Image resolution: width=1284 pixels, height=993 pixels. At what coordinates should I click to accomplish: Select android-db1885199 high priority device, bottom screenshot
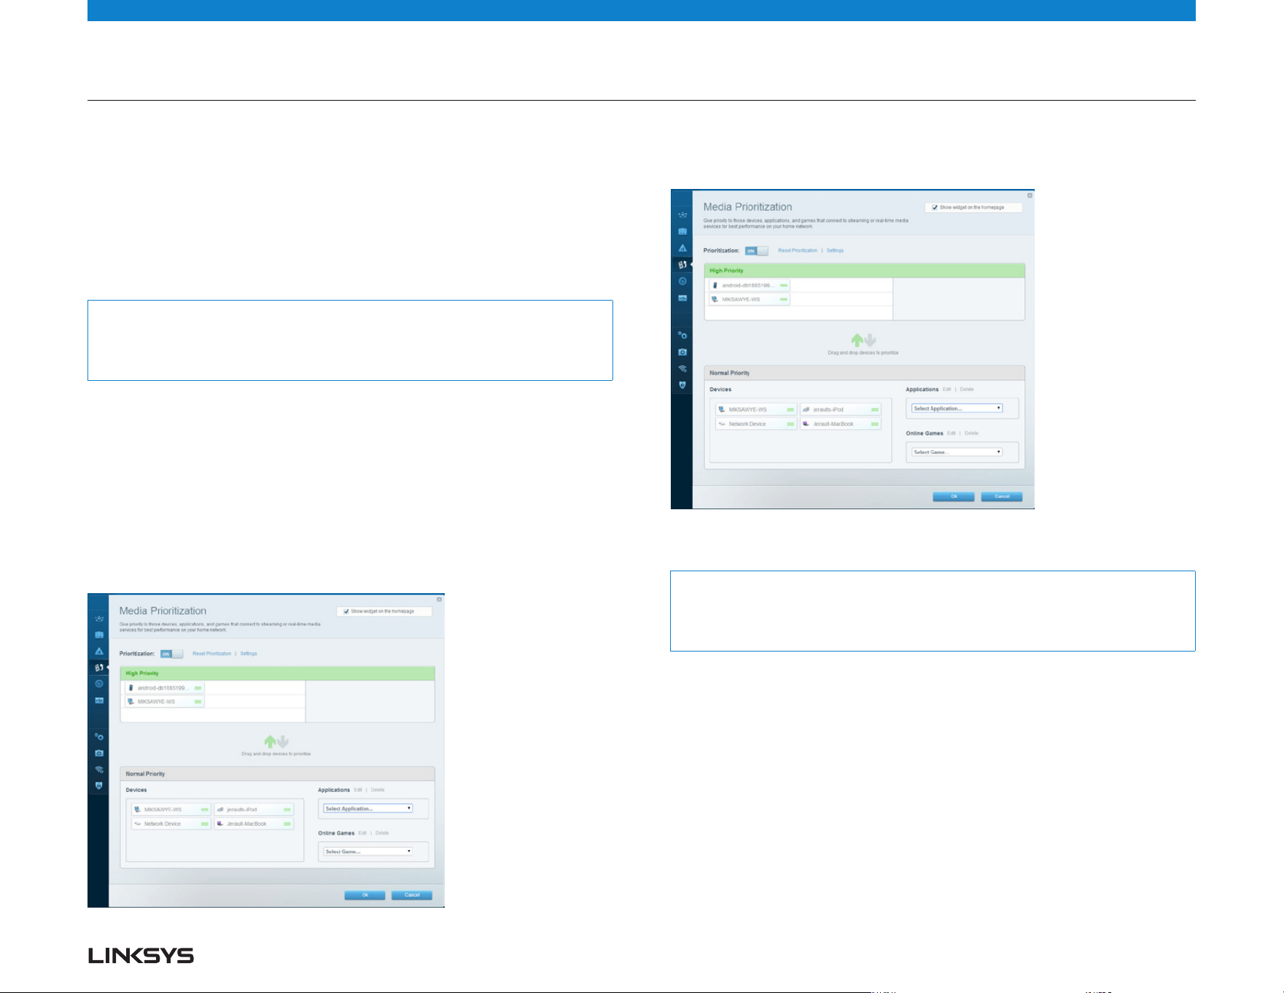click(x=164, y=688)
